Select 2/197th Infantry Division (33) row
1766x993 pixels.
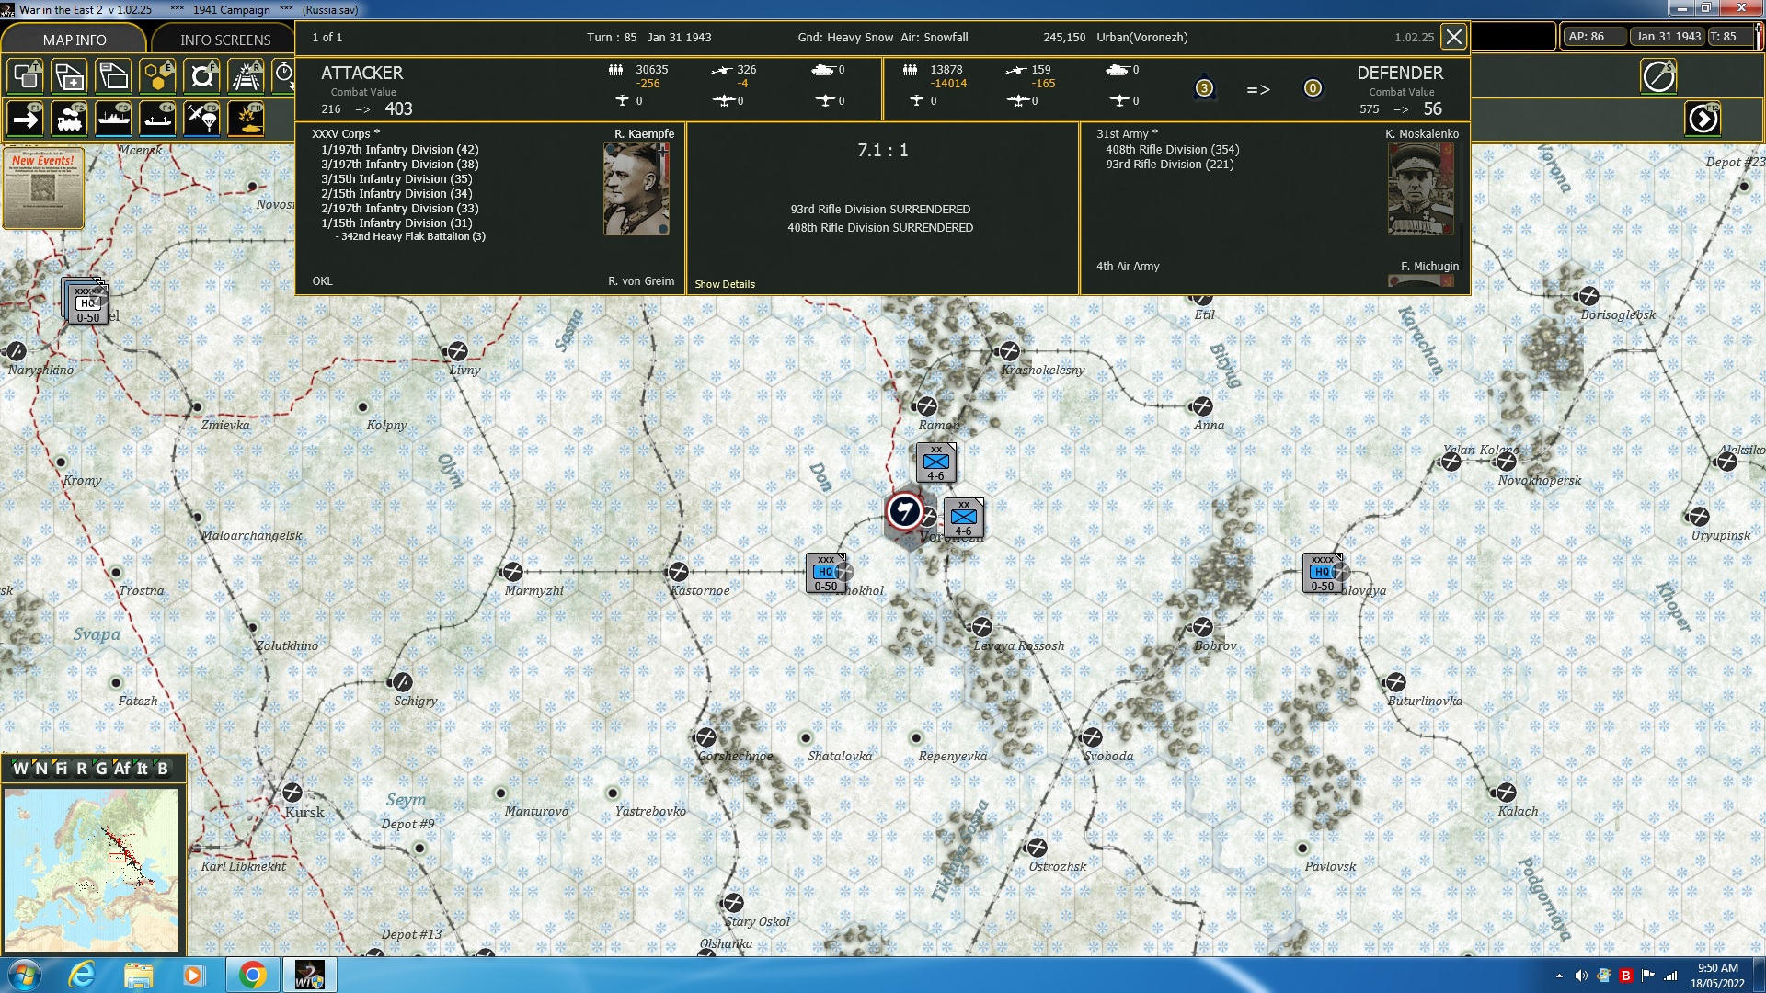click(399, 209)
